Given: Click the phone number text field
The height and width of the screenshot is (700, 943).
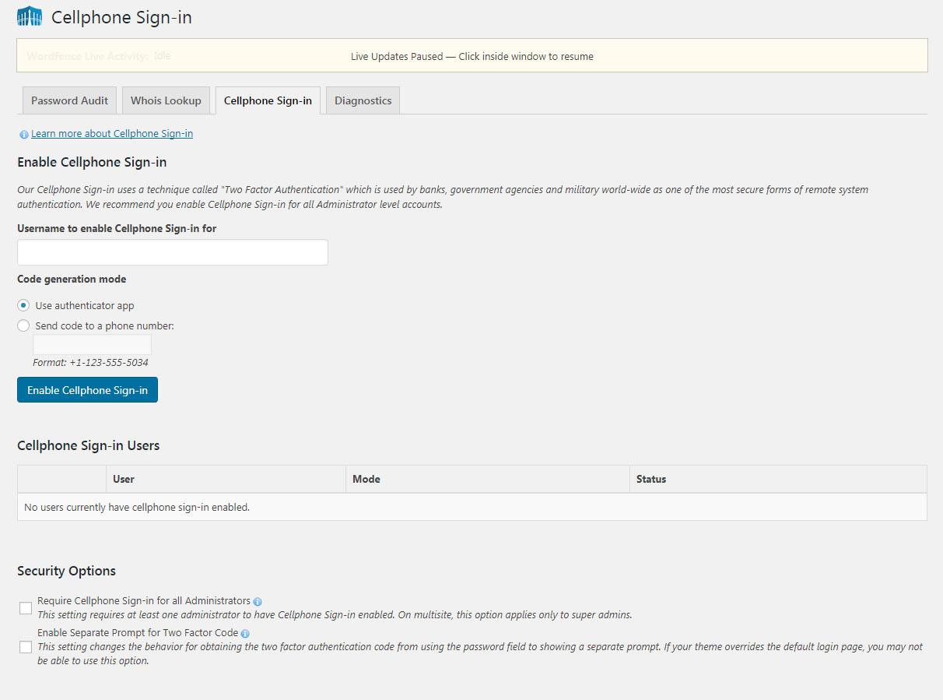Looking at the screenshot, I should click(x=92, y=345).
